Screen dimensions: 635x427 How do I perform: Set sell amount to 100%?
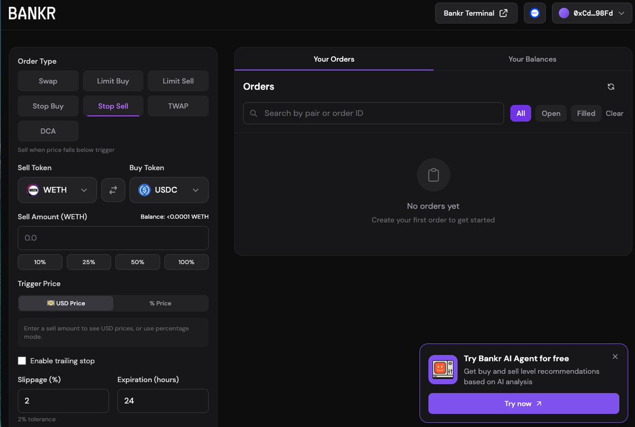(x=186, y=262)
